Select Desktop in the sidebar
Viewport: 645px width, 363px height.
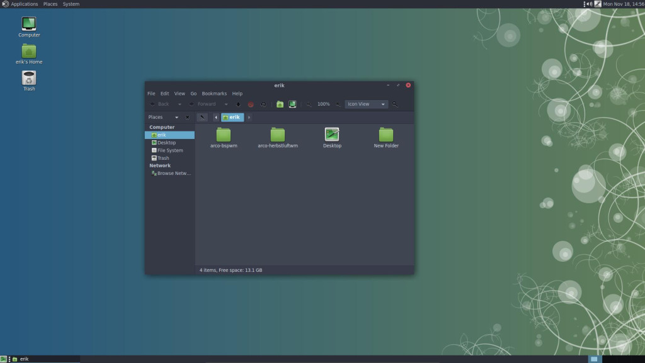169,143
